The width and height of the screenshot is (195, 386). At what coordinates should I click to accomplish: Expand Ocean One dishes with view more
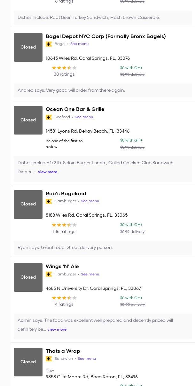[48, 172]
